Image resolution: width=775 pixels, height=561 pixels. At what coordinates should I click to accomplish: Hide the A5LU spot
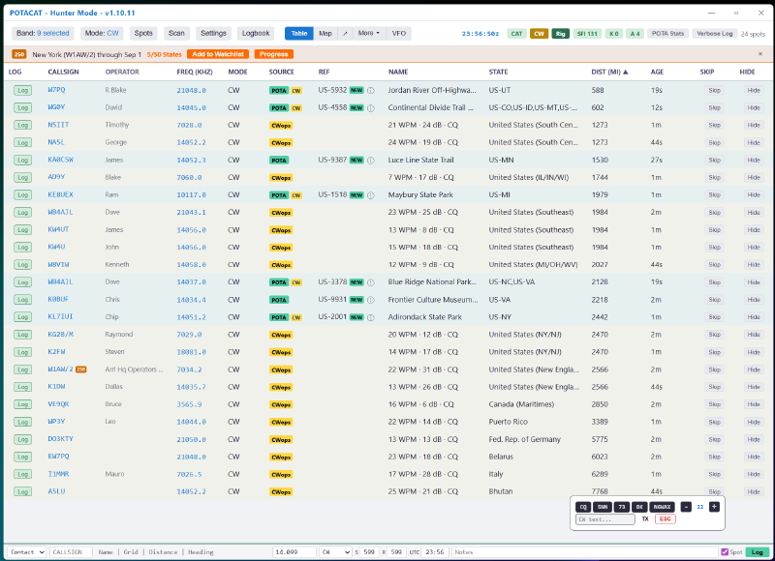[754, 492]
